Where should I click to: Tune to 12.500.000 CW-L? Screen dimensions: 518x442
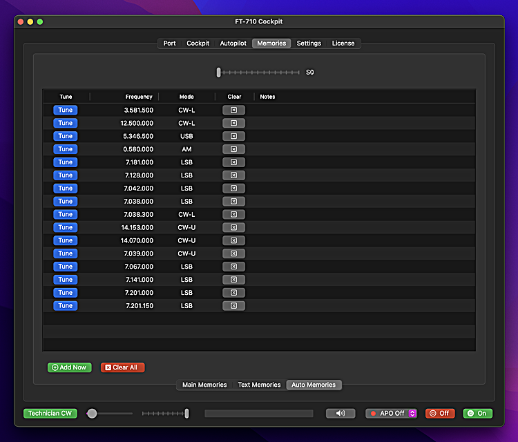pyautogui.click(x=66, y=123)
